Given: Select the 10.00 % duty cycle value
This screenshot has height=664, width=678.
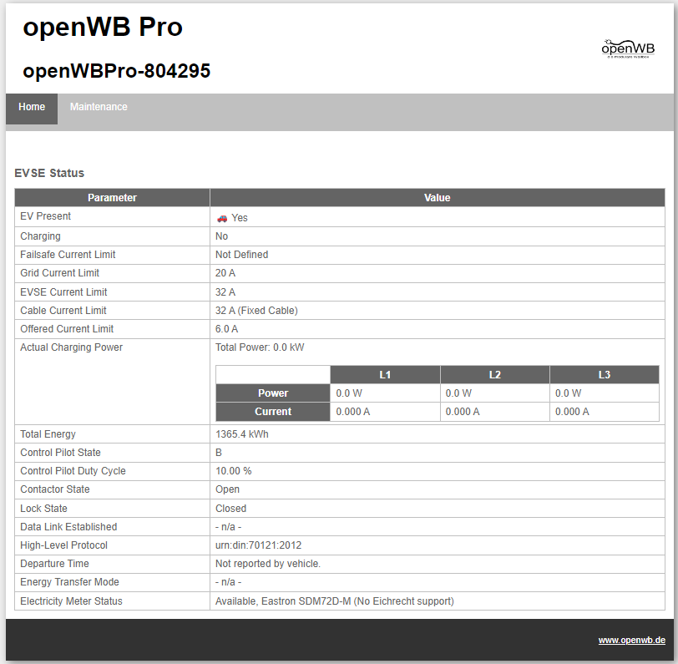Looking at the screenshot, I should 234,470.
